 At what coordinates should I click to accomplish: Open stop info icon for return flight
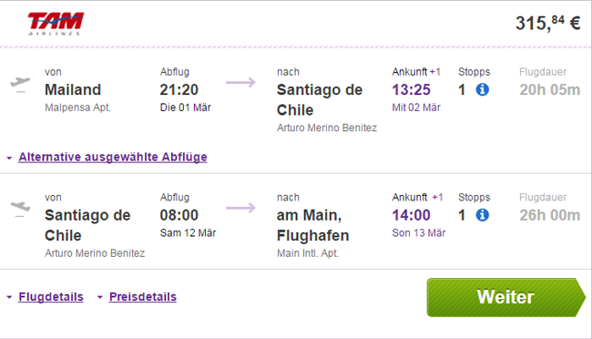coord(482,215)
